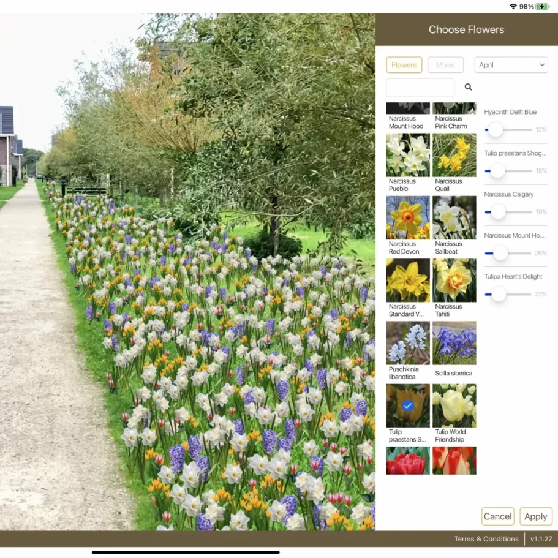
Task: Switch to the Mixes tab
Action: [445, 65]
